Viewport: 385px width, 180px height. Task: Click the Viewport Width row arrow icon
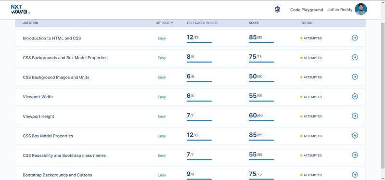pos(355,97)
